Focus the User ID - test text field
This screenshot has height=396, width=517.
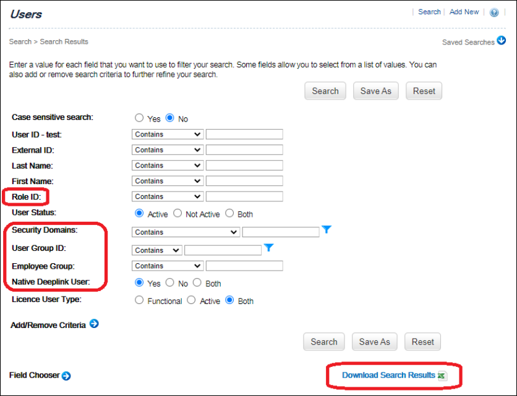[x=244, y=135]
